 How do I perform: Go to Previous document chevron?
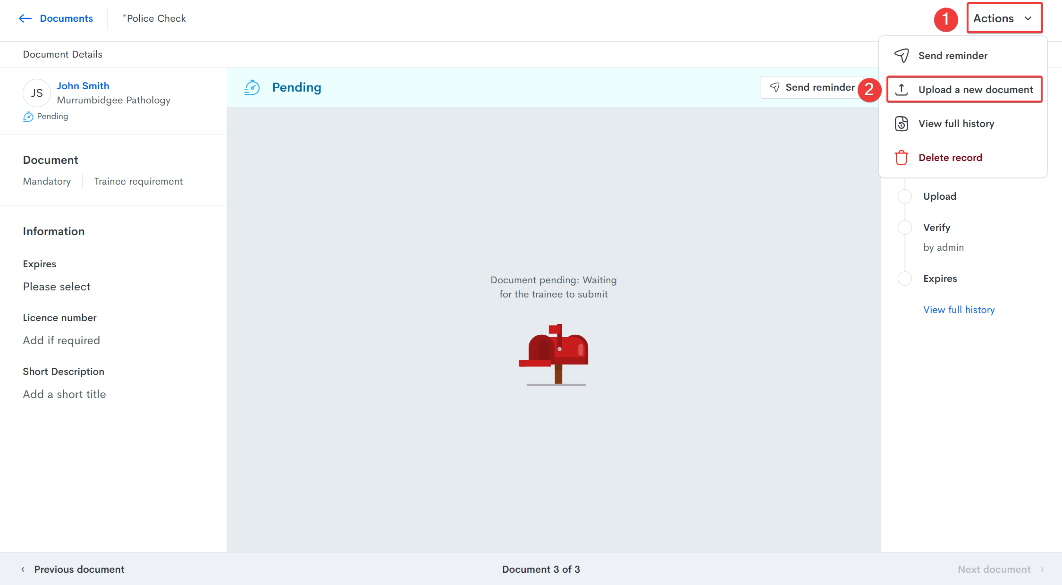click(x=23, y=569)
